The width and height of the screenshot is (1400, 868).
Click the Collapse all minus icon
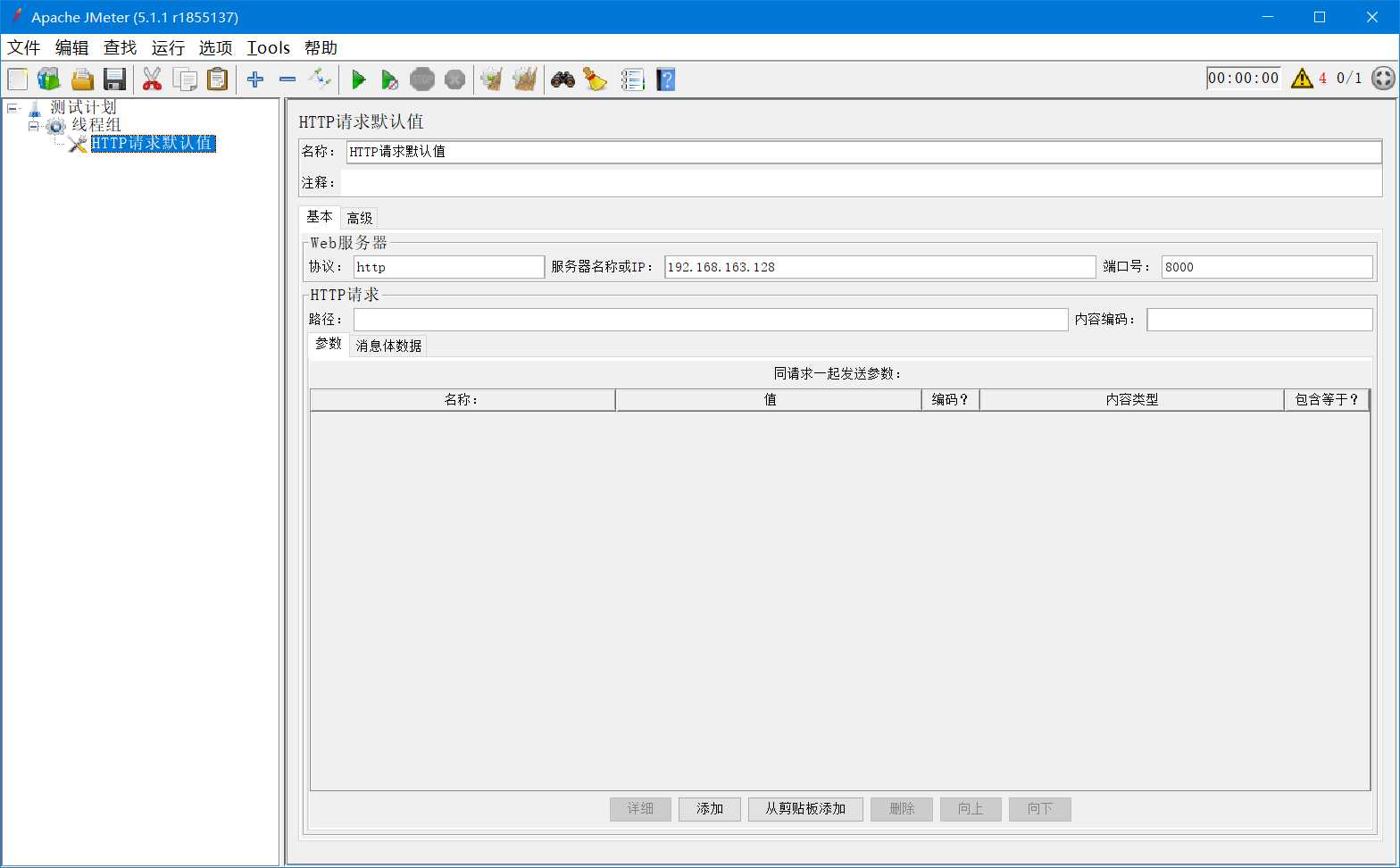click(x=287, y=79)
